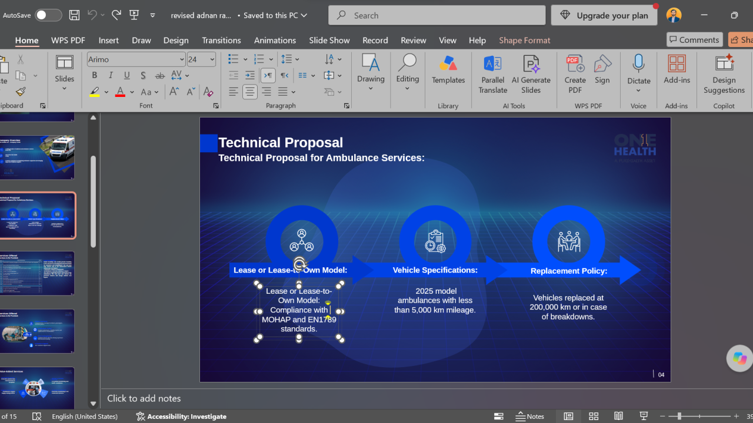753x423 pixels.
Task: Toggle the Notes pane in the status bar
Action: click(x=529, y=416)
